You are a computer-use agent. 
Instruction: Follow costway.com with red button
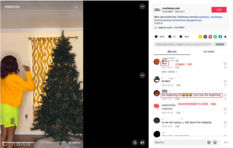point(219,10)
